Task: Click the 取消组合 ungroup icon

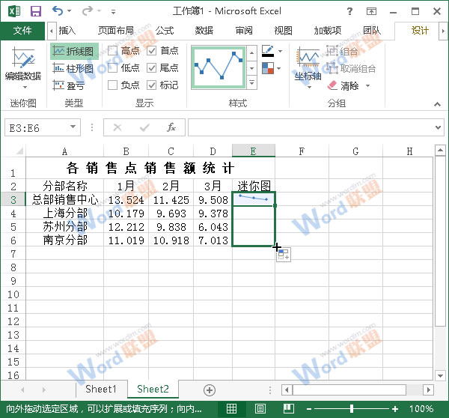Action: pyautogui.click(x=332, y=68)
